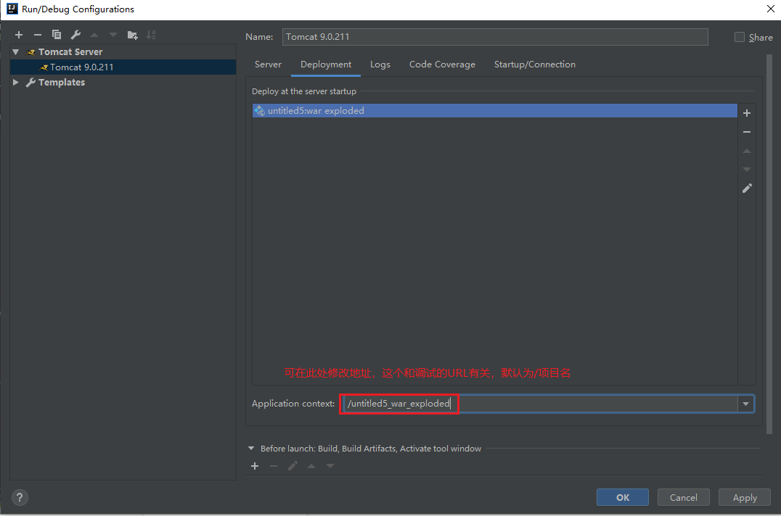Click the Cancel button
Image resolution: width=781 pixels, height=516 pixels.
(x=684, y=497)
